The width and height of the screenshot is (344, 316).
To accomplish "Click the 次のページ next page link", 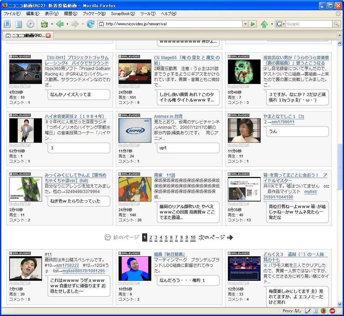I will (212, 237).
